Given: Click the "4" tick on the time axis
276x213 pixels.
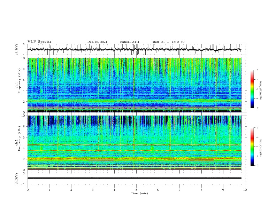Looking at the screenshot, I should (114, 190).
